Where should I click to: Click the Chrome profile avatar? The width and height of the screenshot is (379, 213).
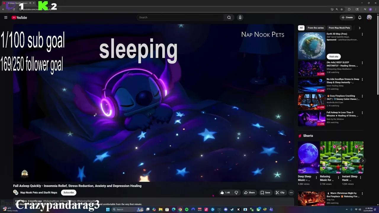370,9
